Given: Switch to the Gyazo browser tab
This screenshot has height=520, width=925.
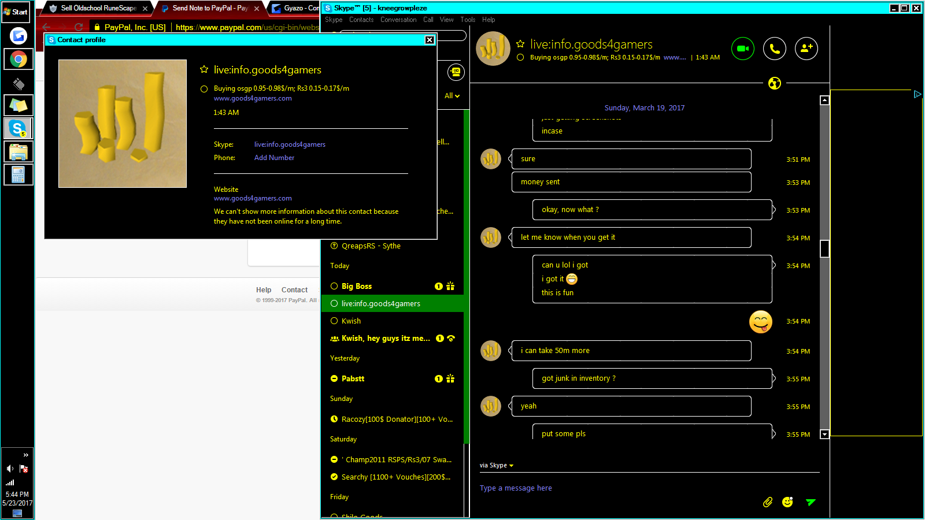Looking at the screenshot, I should [x=295, y=8].
